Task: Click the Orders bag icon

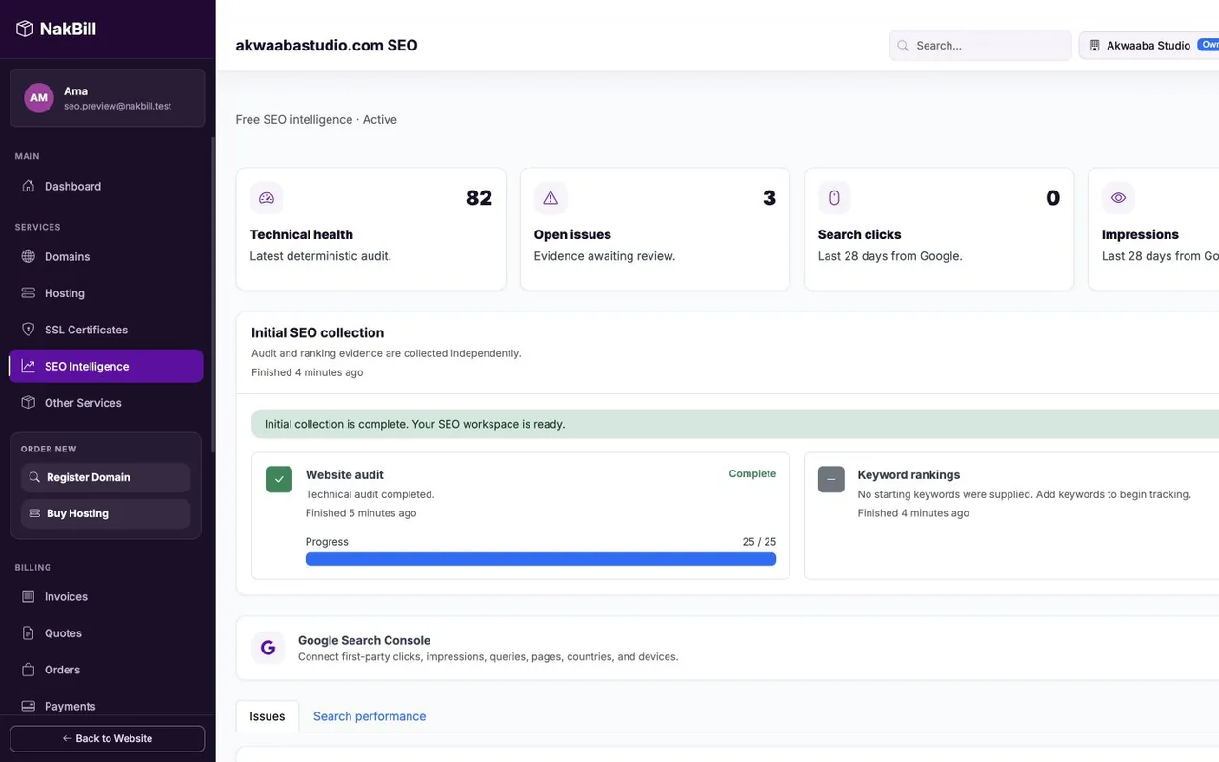Action: 29,669
